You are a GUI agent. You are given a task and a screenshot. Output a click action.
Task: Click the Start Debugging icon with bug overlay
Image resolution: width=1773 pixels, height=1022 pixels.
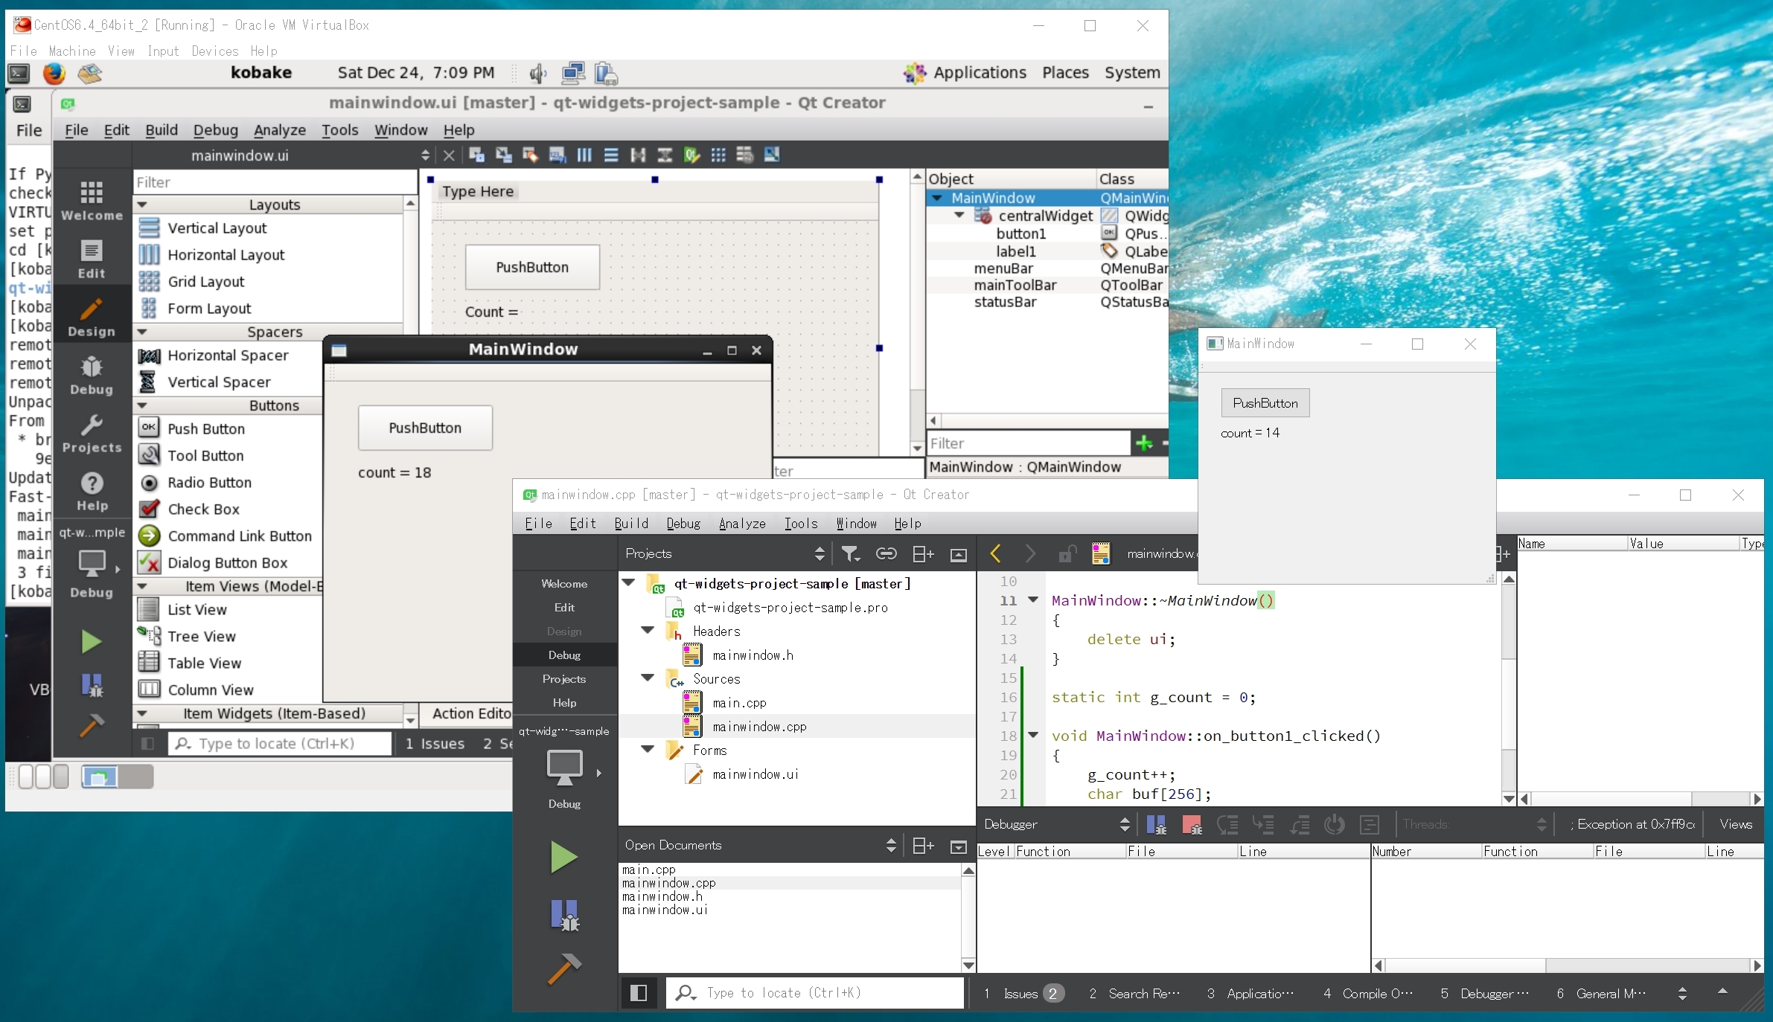[563, 916]
